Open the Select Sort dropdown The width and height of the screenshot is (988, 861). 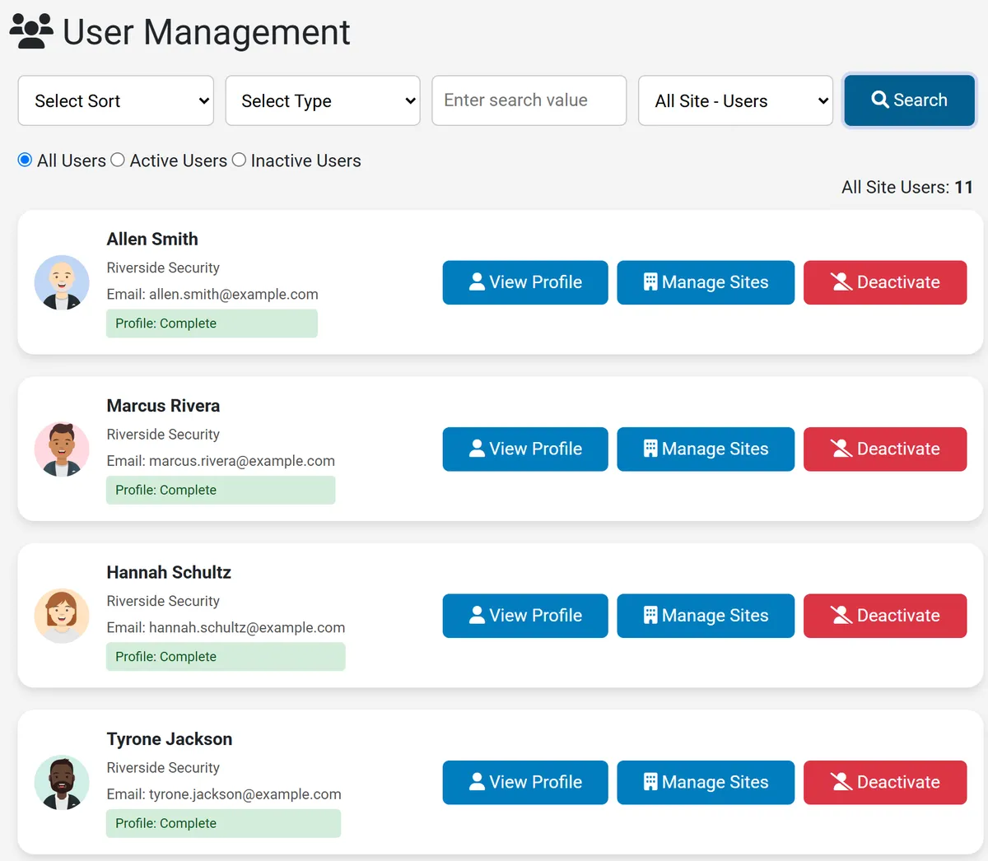pyautogui.click(x=116, y=100)
